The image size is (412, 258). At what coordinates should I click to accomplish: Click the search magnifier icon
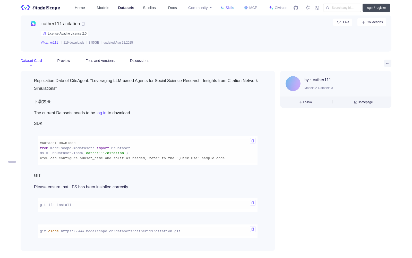[x=328, y=8]
